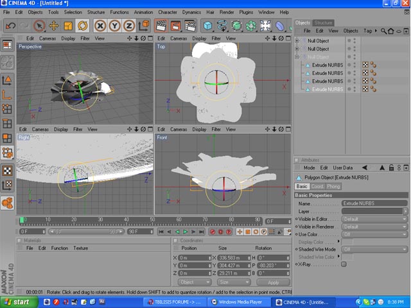Viewport: 411px width, 308px height.
Task: Select Make Editable icon in left palette
Action: pyautogui.click(x=7, y=62)
